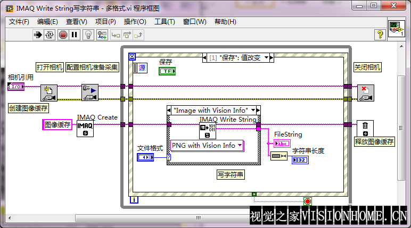Select the 写字符串 label
This screenshot has width=411, height=228.
point(231,175)
